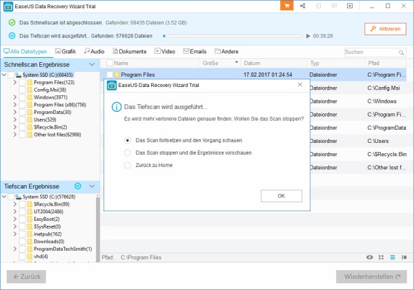Viewport: 414px width, 290px height.
Task: Click the Zurück button
Action: pos(26,276)
